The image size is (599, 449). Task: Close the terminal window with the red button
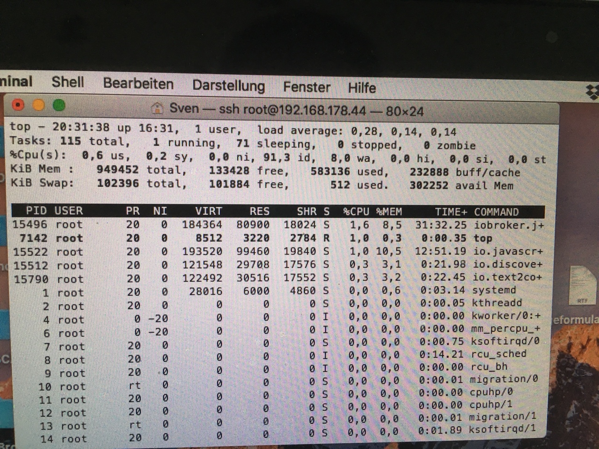click(x=18, y=104)
